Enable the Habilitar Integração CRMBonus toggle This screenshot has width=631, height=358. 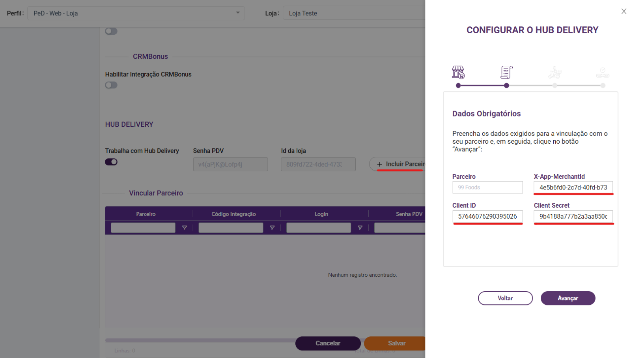pyautogui.click(x=111, y=85)
